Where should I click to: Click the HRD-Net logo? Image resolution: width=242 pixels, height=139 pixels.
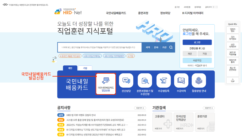tap(68, 12)
